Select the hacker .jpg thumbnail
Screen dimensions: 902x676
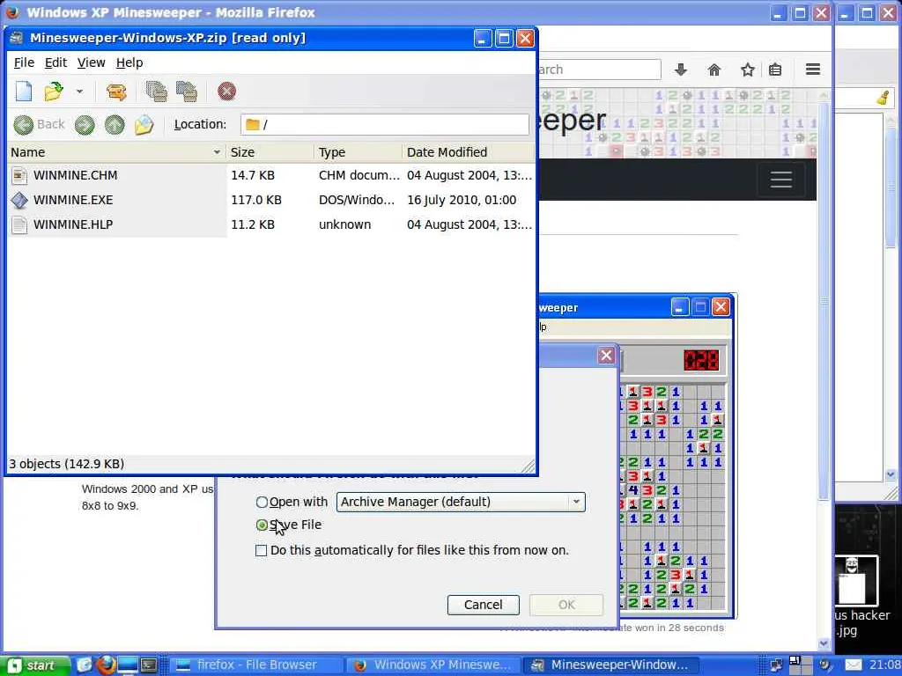pos(856,581)
